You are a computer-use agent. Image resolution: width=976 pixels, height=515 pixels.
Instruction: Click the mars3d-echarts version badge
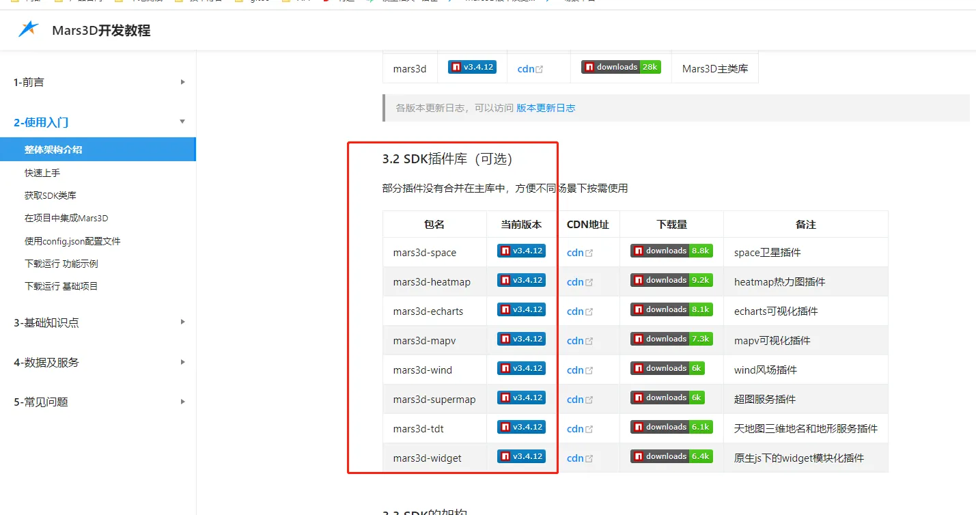(521, 309)
